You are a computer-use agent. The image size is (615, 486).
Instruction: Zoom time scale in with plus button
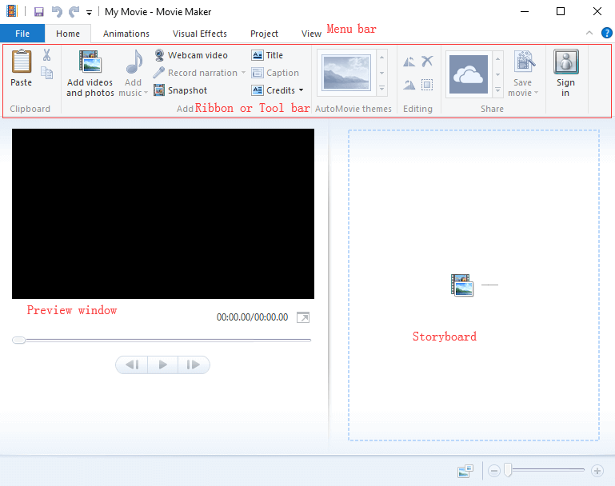pos(597,470)
